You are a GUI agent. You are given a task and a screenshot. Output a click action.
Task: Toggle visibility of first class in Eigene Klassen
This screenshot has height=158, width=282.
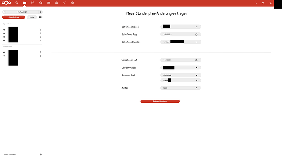(x=4, y=30)
